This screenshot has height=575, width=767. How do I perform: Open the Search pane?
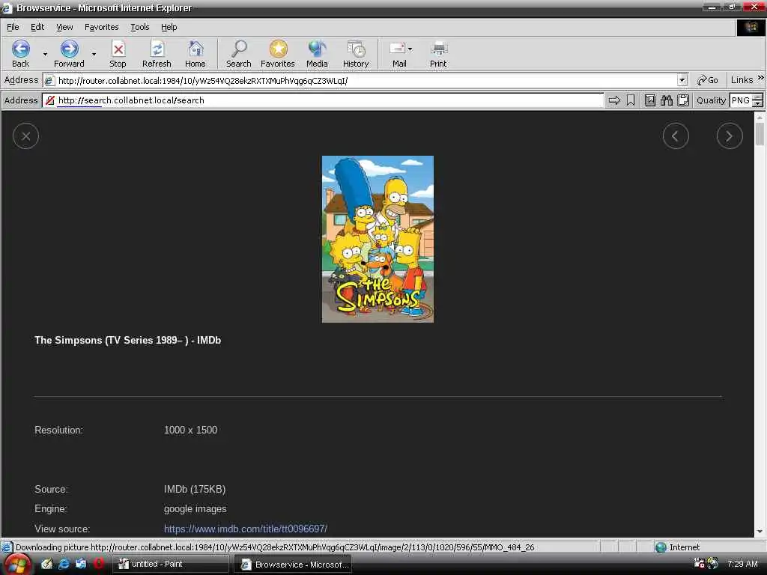click(x=239, y=54)
